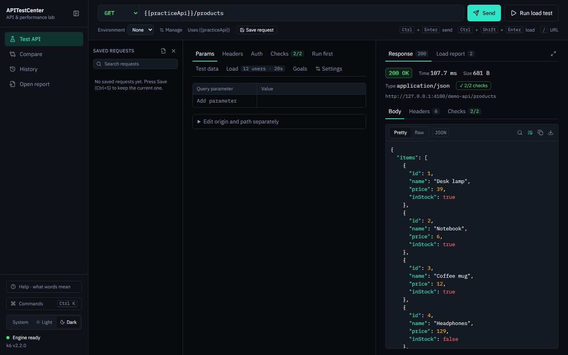Show Raw response view
The width and height of the screenshot is (568, 355).
coord(419,133)
